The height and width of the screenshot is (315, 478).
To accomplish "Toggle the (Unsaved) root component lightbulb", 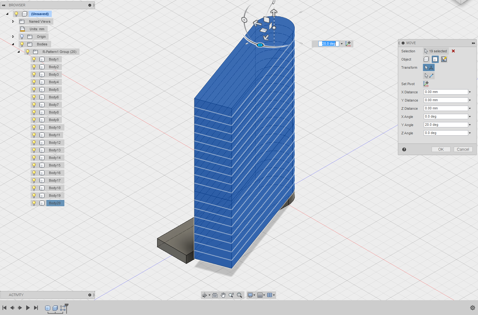I will pyautogui.click(x=16, y=14).
